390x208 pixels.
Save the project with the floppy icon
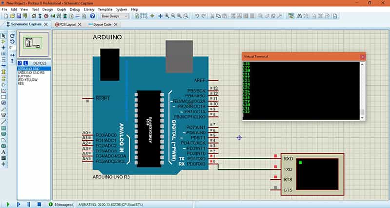(19, 16)
